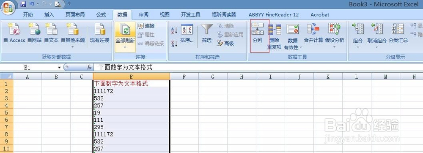Open print preview from Quick Access toolbar

(x=58, y=4)
